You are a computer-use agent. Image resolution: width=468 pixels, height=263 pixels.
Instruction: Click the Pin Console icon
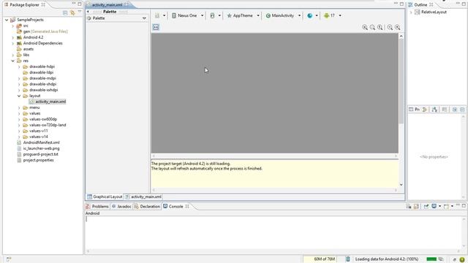point(426,206)
